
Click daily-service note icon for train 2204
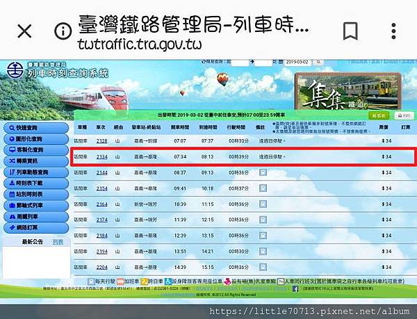click(x=263, y=267)
